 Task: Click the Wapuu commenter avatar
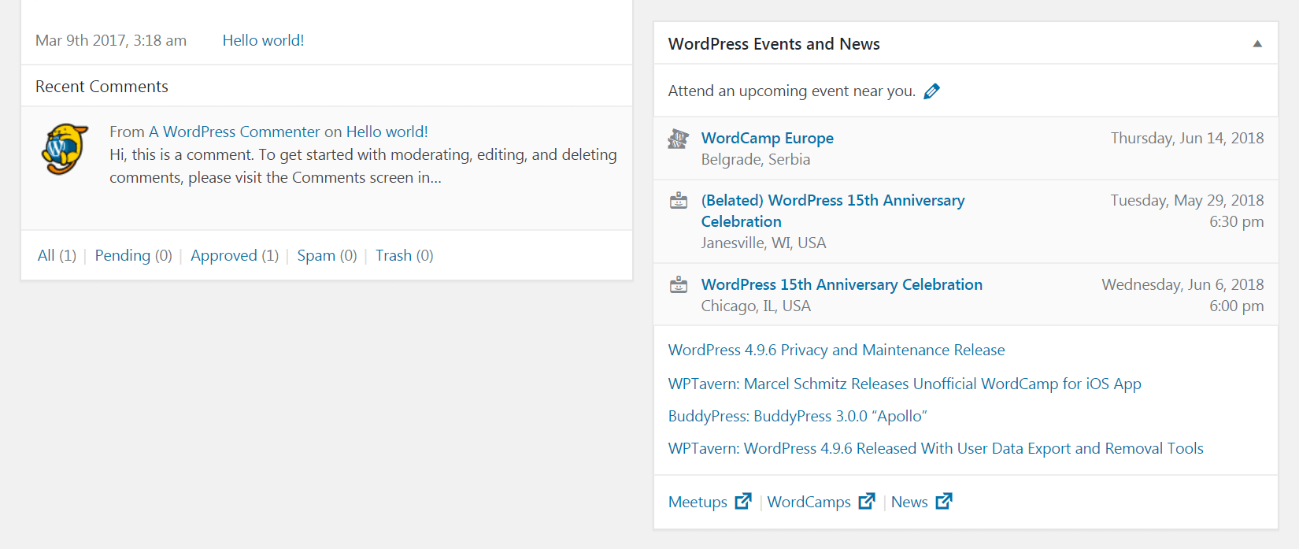point(65,149)
